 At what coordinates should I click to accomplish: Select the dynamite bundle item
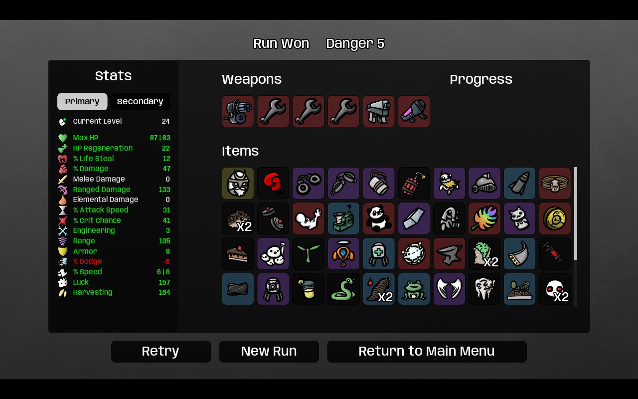[414, 183]
